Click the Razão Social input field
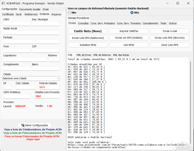 (31, 33)
